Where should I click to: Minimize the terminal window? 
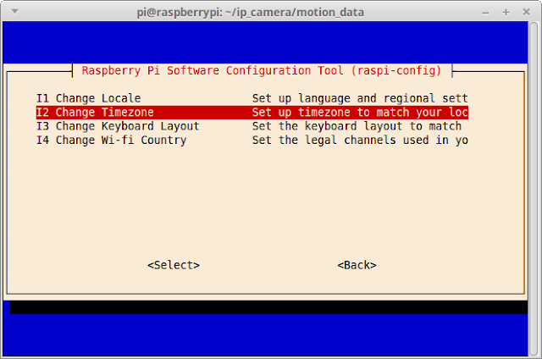pos(485,13)
